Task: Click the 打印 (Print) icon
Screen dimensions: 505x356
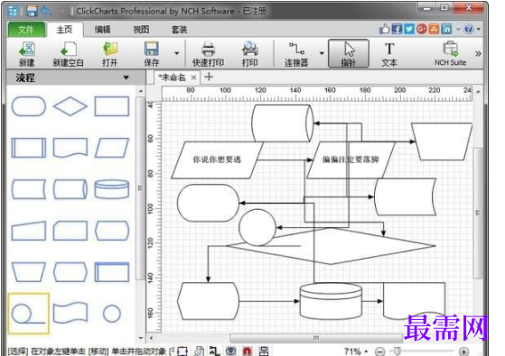Action: (x=249, y=54)
